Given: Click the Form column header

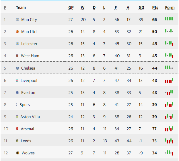Looking at the screenshot, I should click(x=170, y=7).
